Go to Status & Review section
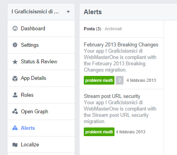Image resolution: width=177 pixels, height=155 pixels. coord(41,62)
